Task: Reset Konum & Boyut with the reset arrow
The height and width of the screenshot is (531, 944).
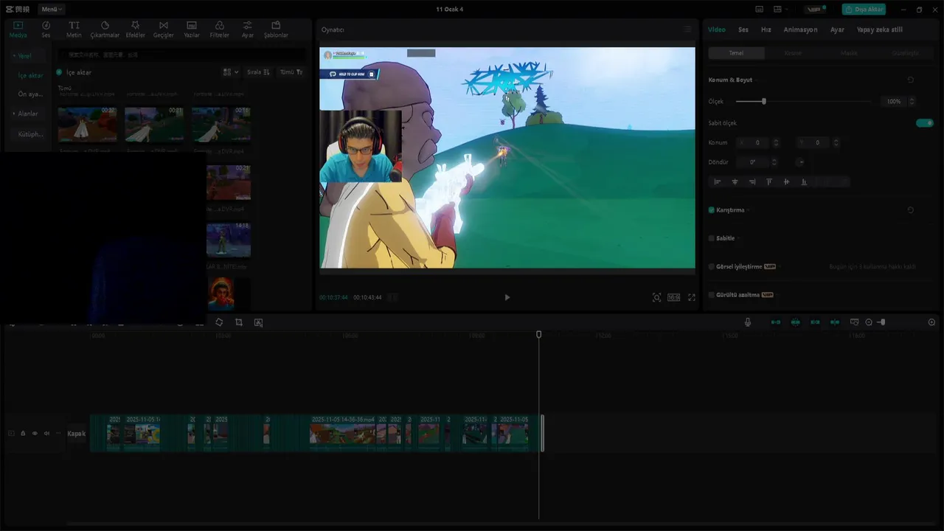Action: click(910, 80)
